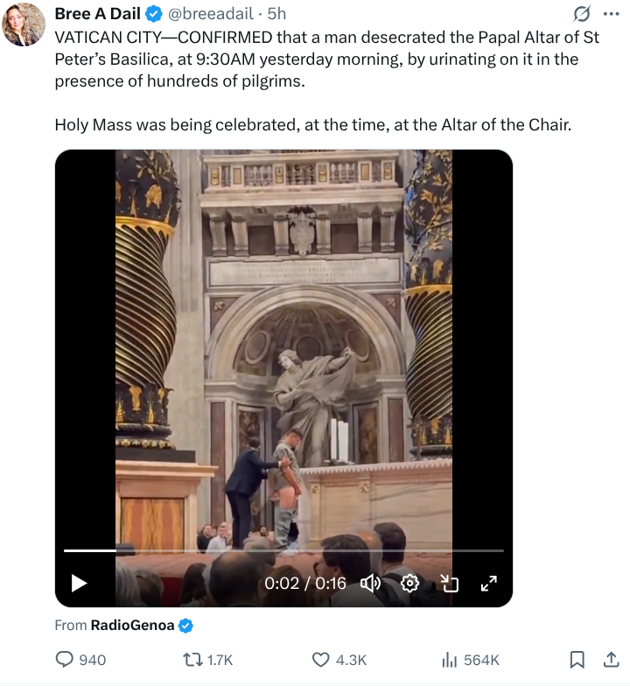Bookmark this post
This screenshot has height=686, width=630.
coord(577,660)
